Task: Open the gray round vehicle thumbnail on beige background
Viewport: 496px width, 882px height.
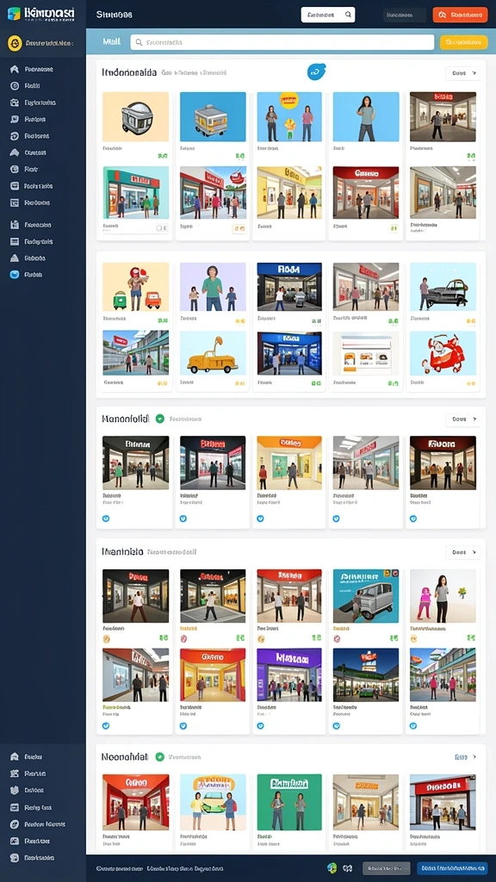Action: point(135,117)
